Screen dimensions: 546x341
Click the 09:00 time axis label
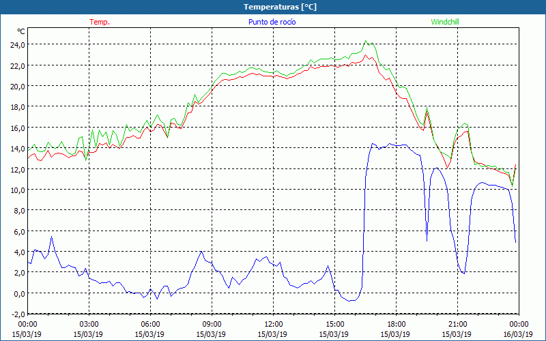tap(212, 325)
